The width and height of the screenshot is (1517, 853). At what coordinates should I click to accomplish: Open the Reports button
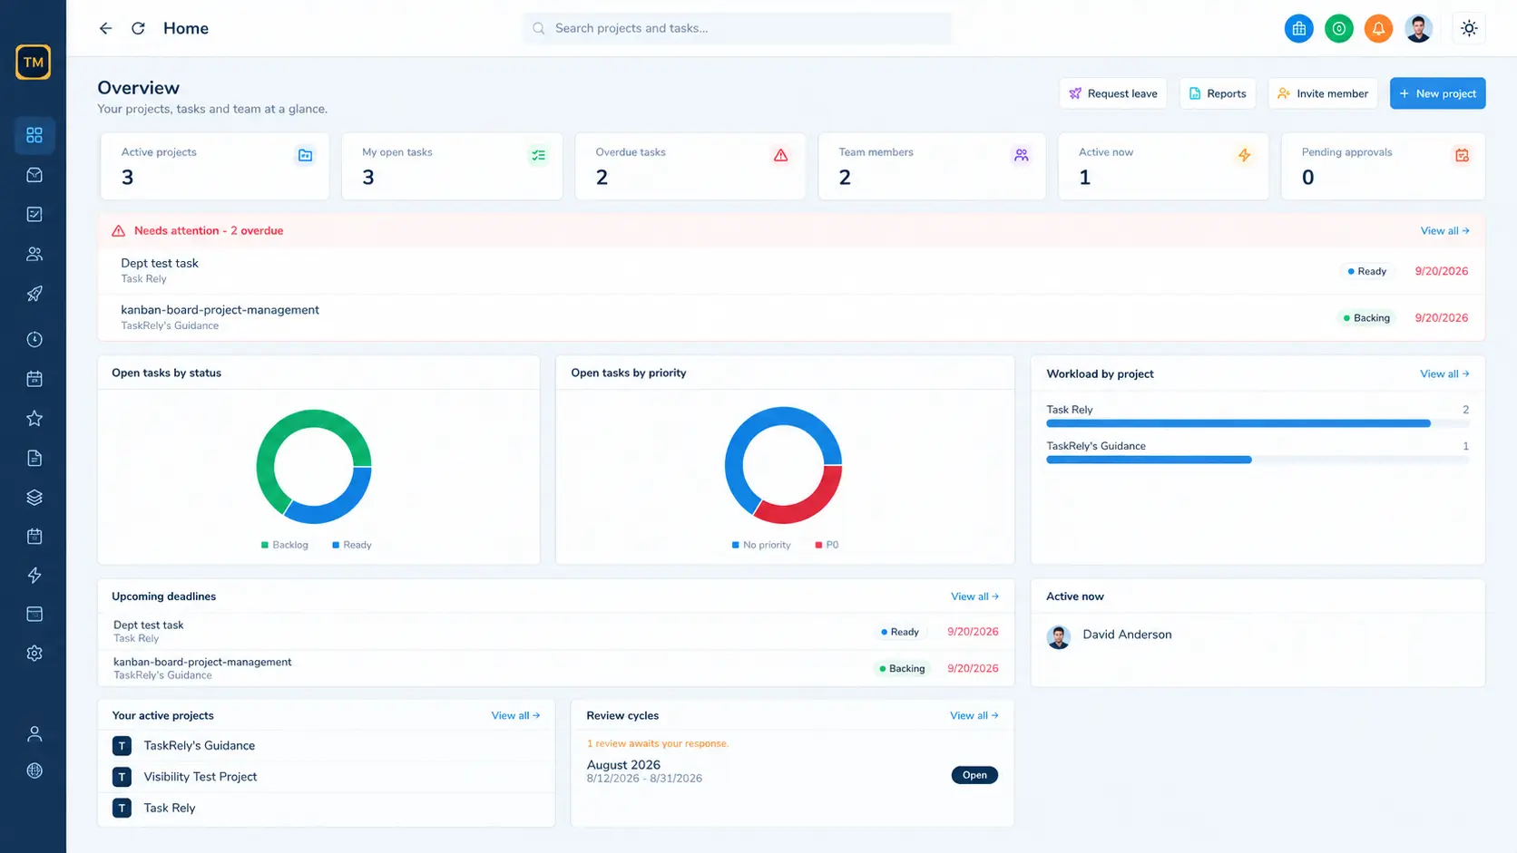[x=1218, y=93]
